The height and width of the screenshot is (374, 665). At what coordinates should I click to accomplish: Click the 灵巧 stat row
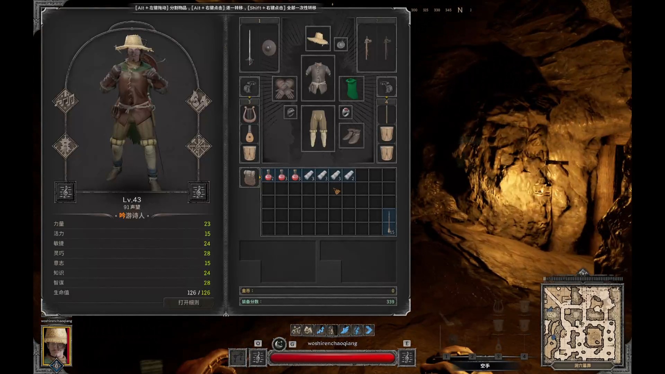pos(132,253)
